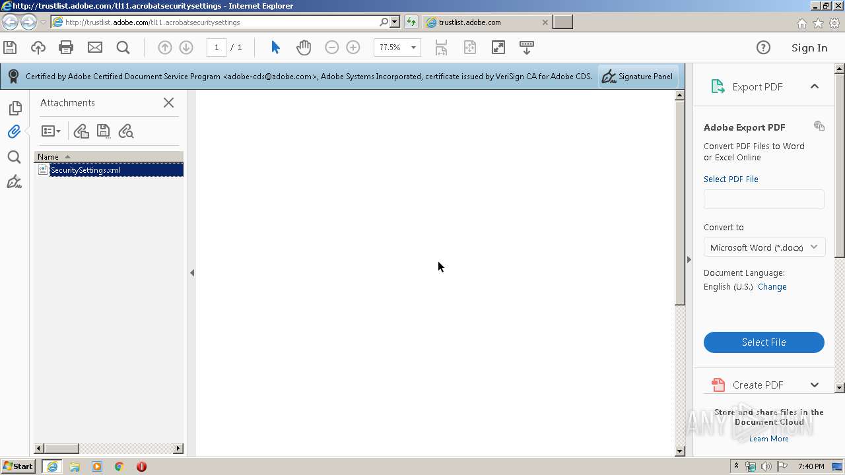Click Learn More link

click(x=768, y=439)
